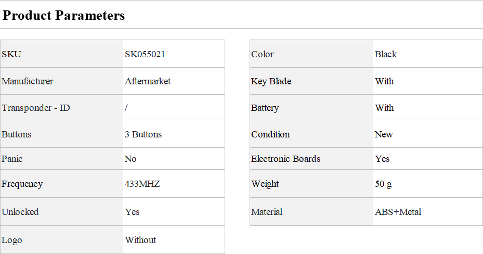Click the Product Parameters heading
The height and width of the screenshot is (254, 483).
pos(64,16)
